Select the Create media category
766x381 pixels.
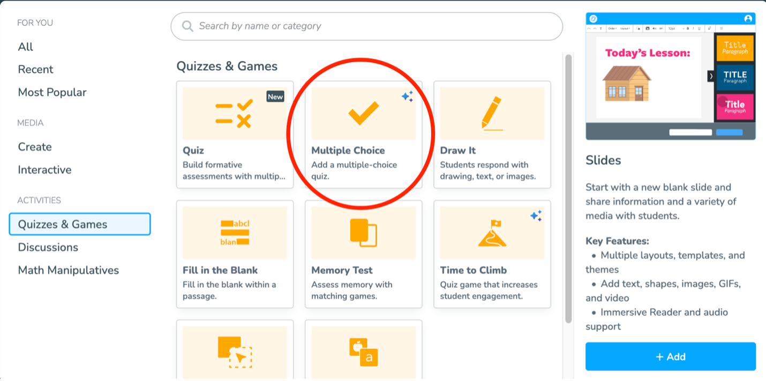coord(35,147)
